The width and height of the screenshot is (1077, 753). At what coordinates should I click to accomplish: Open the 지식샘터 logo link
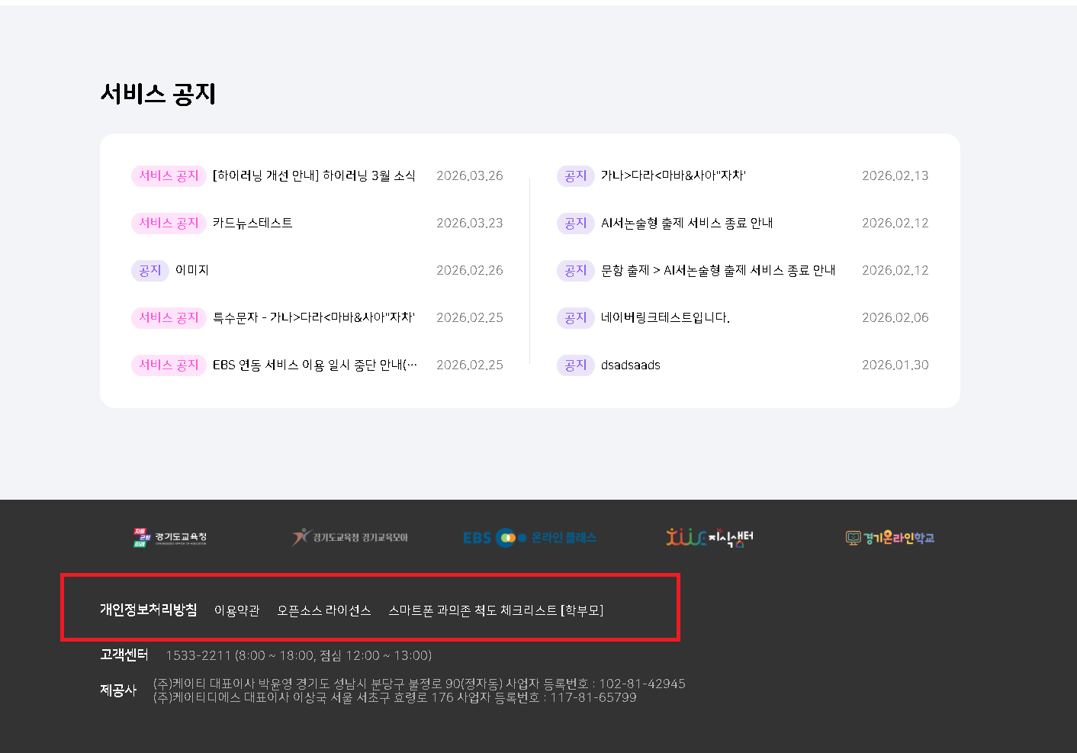click(709, 538)
